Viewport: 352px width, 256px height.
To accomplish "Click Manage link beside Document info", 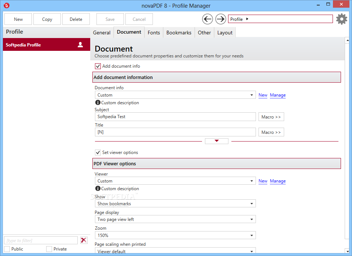I will (x=278, y=95).
